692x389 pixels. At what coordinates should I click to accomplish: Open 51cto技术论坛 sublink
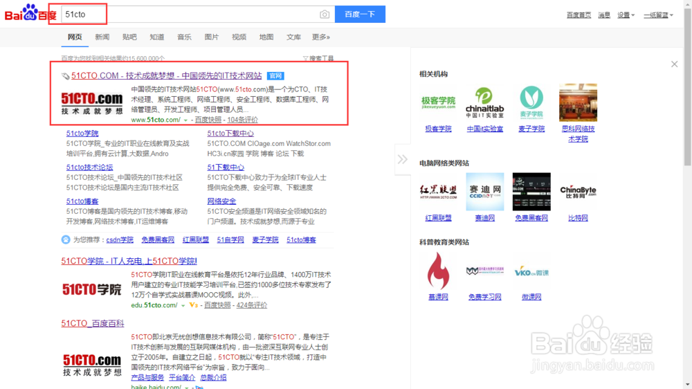click(x=89, y=167)
